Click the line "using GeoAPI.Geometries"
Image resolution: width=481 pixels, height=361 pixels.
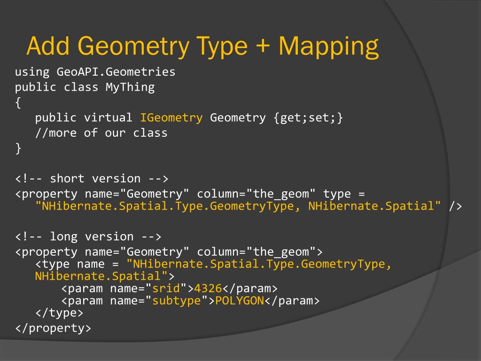(95, 72)
